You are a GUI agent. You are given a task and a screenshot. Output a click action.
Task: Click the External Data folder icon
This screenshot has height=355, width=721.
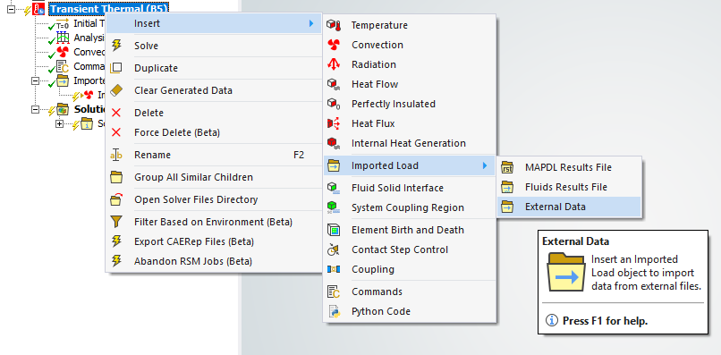(x=507, y=207)
